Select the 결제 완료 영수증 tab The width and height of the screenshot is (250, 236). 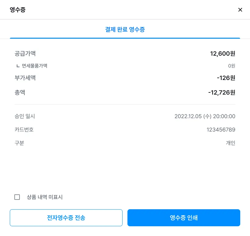click(x=125, y=29)
